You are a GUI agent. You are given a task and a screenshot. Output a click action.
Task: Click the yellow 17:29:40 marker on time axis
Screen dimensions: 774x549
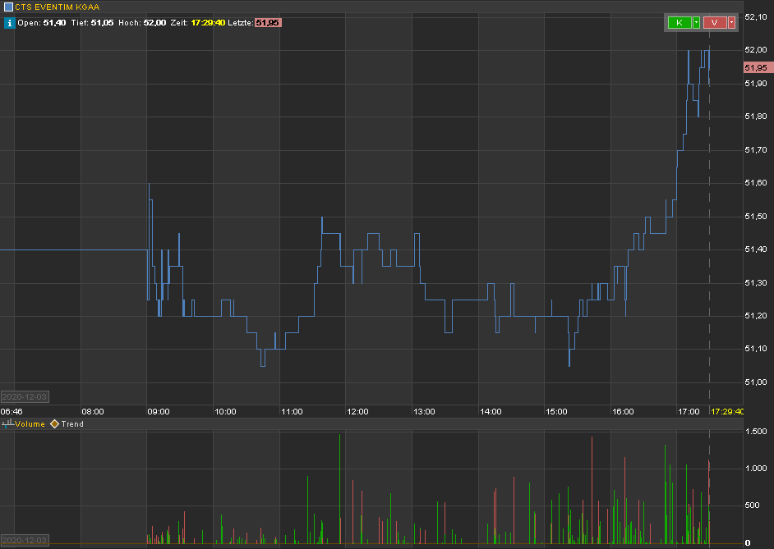tap(726, 411)
